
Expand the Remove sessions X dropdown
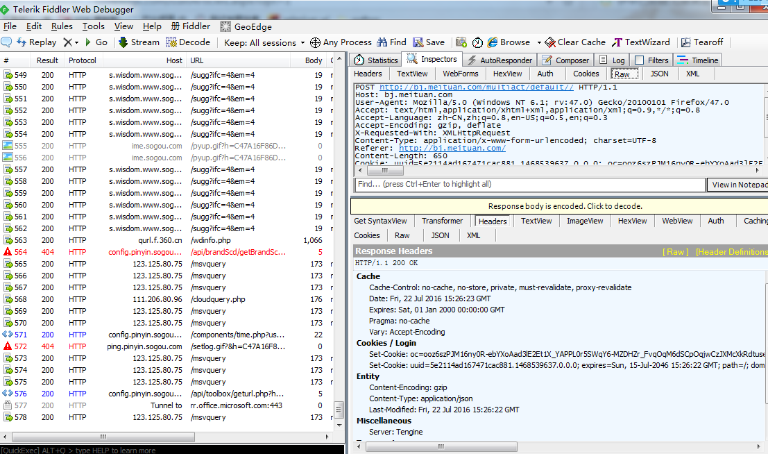point(76,42)
